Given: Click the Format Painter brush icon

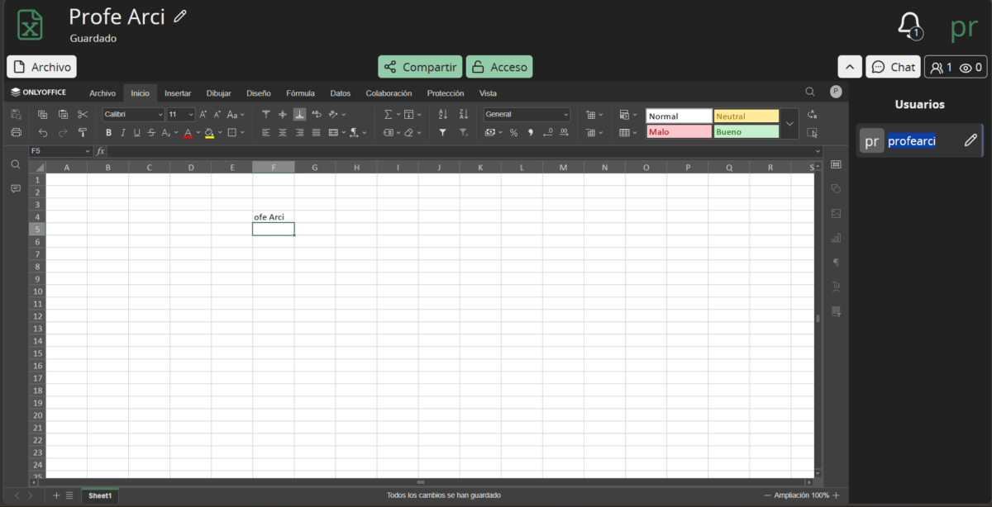Looking at the screenshot, I should [83, 132].
